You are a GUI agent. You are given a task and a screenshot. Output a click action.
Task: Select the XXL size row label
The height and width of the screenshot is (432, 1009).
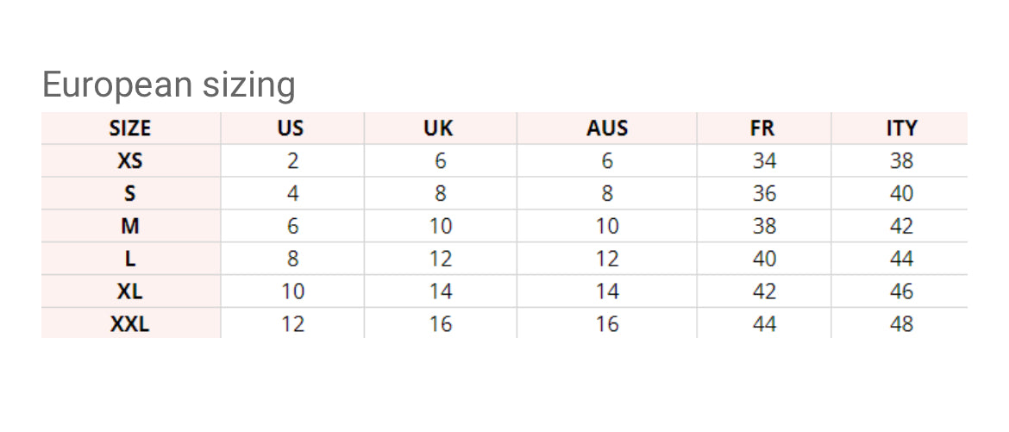[130, 324]
